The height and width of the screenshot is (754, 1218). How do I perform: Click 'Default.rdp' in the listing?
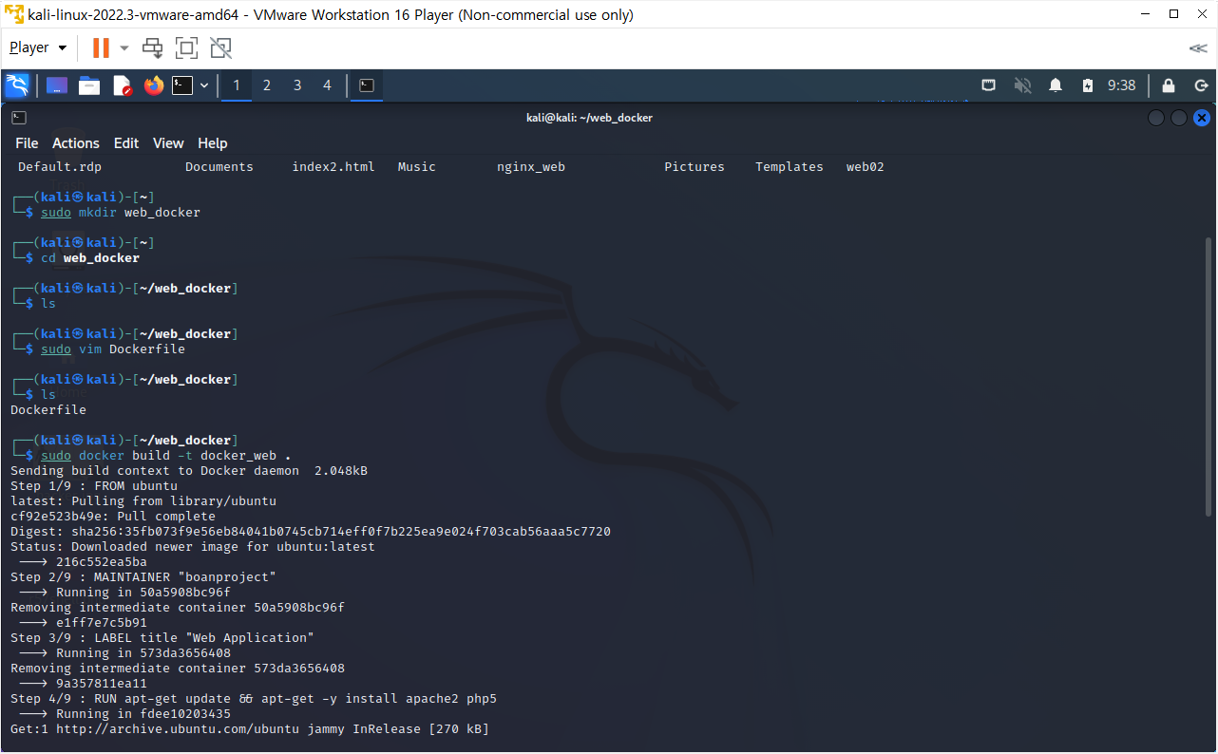(60, 167)
